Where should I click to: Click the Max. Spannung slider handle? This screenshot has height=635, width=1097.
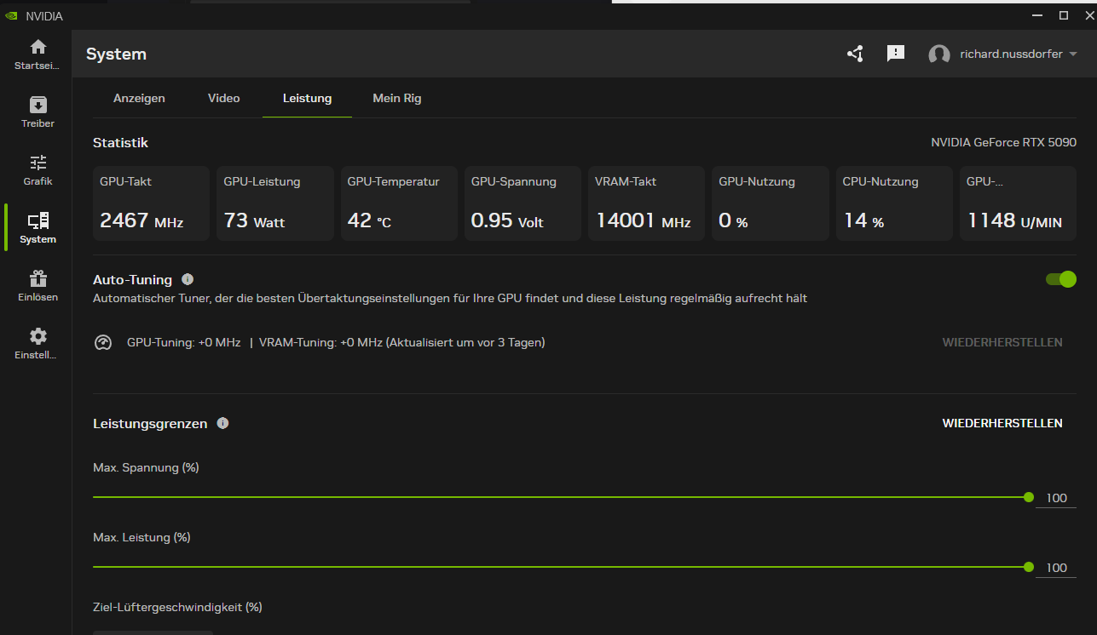[1029, 497]
